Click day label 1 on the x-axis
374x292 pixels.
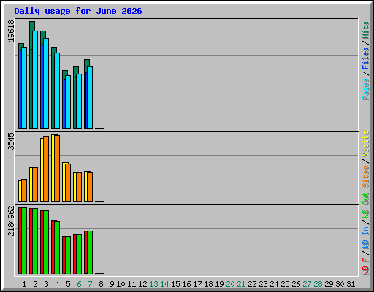click(x=24, y=284)
